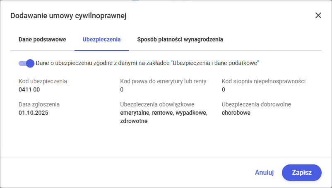Click the 'Kod prawa do emerytury lub renty' label
Screen dimensions: 332x188
click(163, 81)
